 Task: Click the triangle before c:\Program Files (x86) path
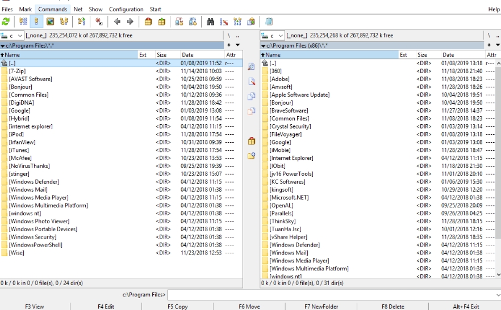pyautogui.click(x=264, y=46)
